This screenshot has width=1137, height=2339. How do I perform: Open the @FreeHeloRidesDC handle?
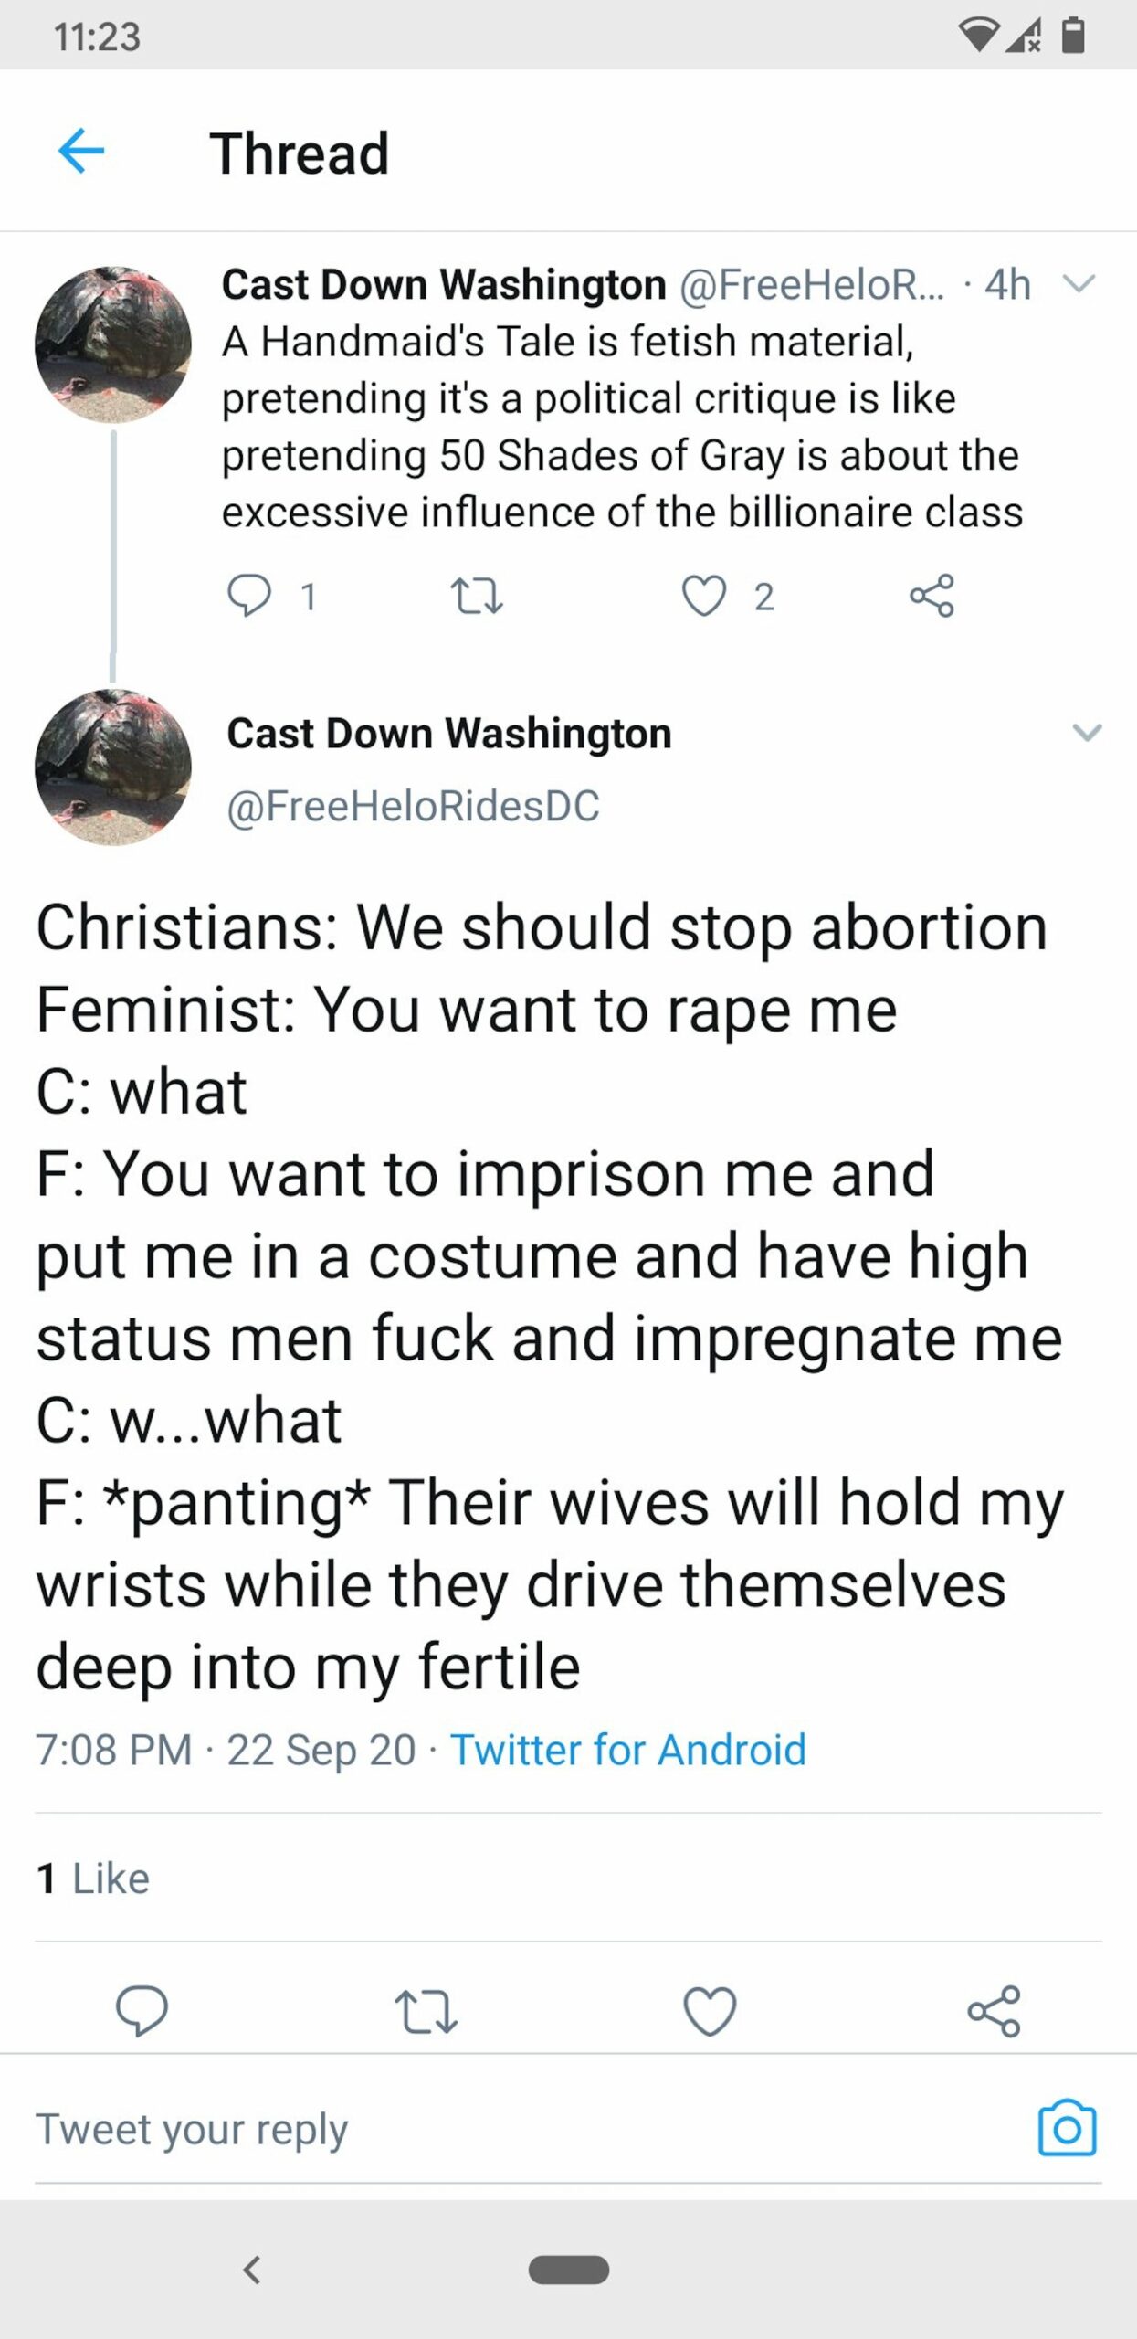[x=413, y=806]
